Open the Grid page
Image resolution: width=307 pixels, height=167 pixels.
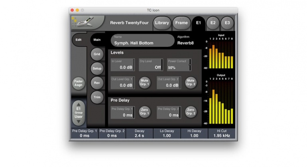coord(97,54)
